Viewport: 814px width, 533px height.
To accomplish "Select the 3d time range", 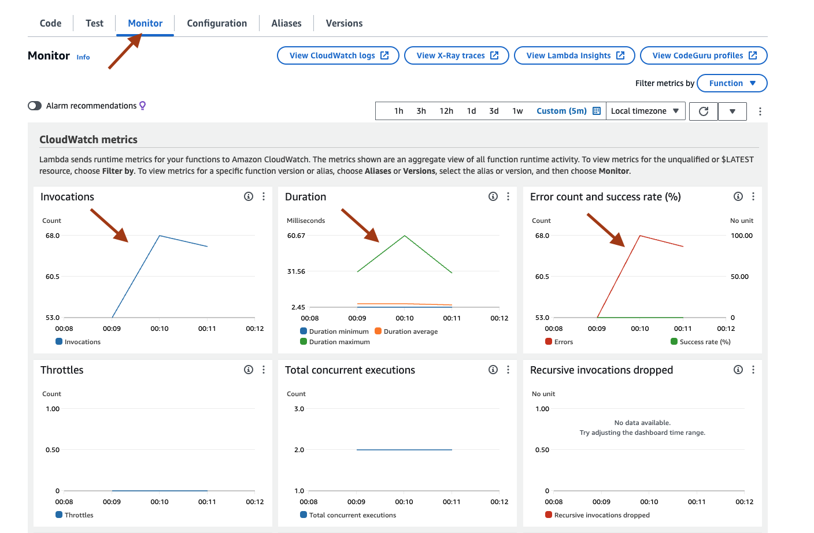I will [494, 111].
